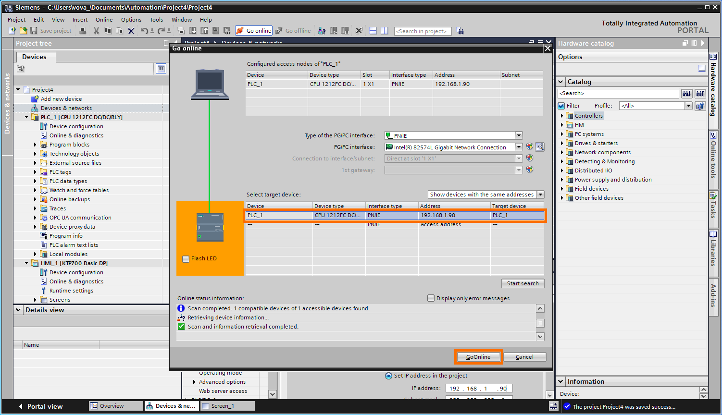The image size is (722, 415).
Task: Open the Show devices with the same addresses dropdown
Action: point(540,195)
